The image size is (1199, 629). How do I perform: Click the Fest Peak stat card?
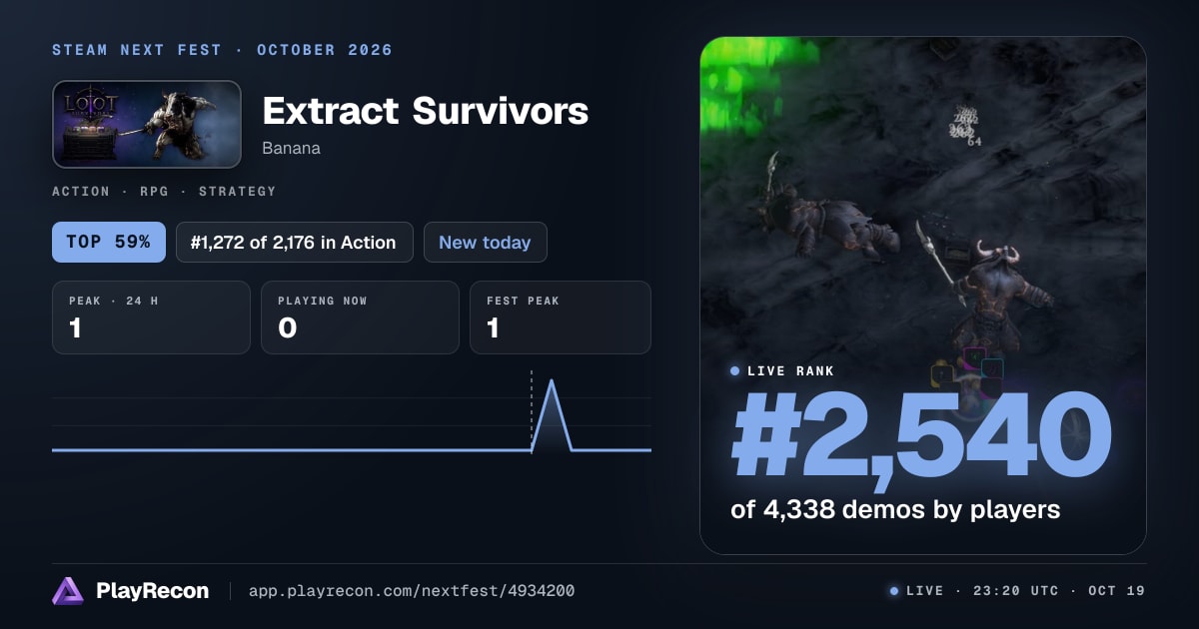[x=561, y=317]
